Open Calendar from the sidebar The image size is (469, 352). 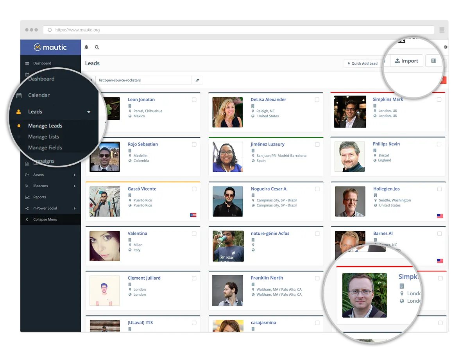pos(39,95)
